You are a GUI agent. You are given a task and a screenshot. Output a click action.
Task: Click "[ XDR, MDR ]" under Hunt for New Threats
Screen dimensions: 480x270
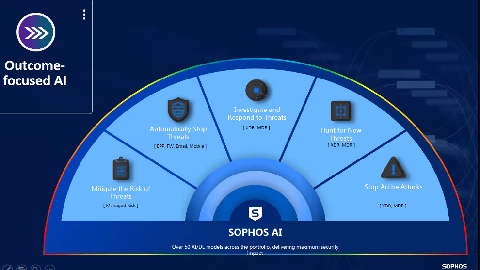pos(341,145)
